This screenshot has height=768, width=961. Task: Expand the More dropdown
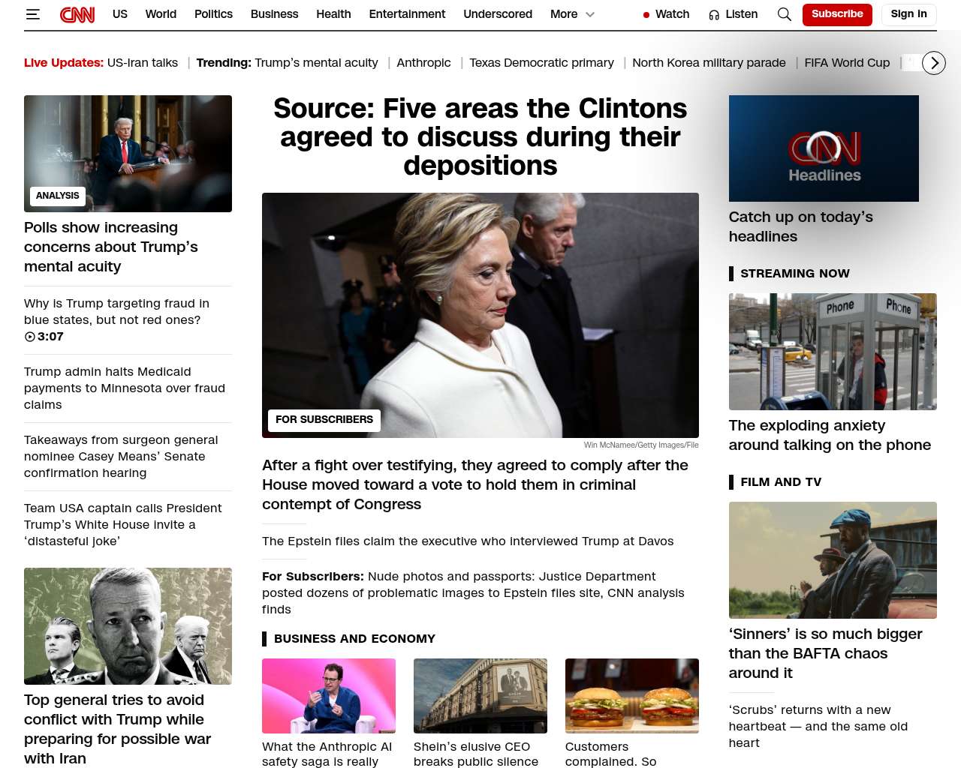pos(572,14)
